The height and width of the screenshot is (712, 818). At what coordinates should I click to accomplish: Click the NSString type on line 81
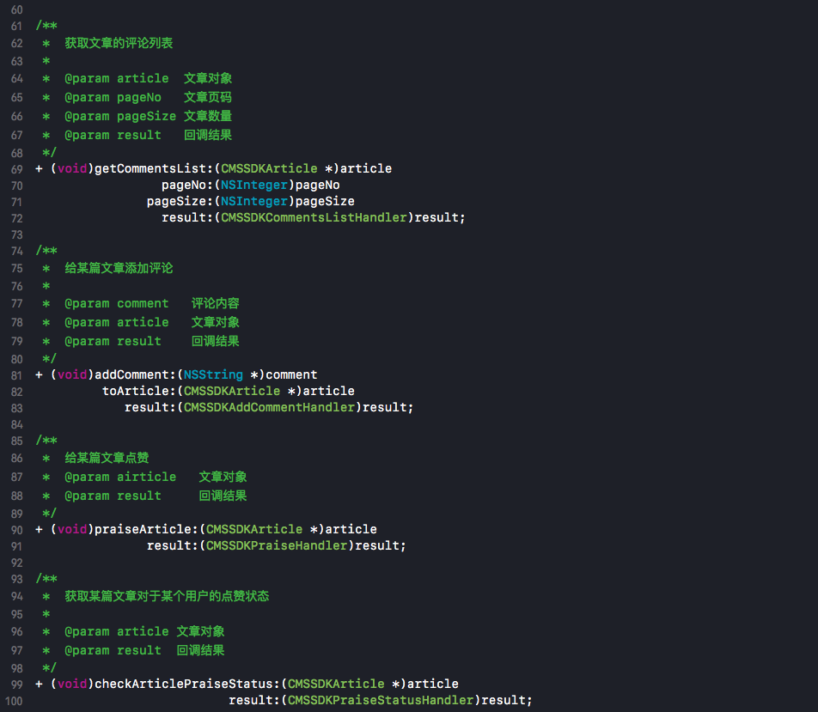tap(213, 374)
